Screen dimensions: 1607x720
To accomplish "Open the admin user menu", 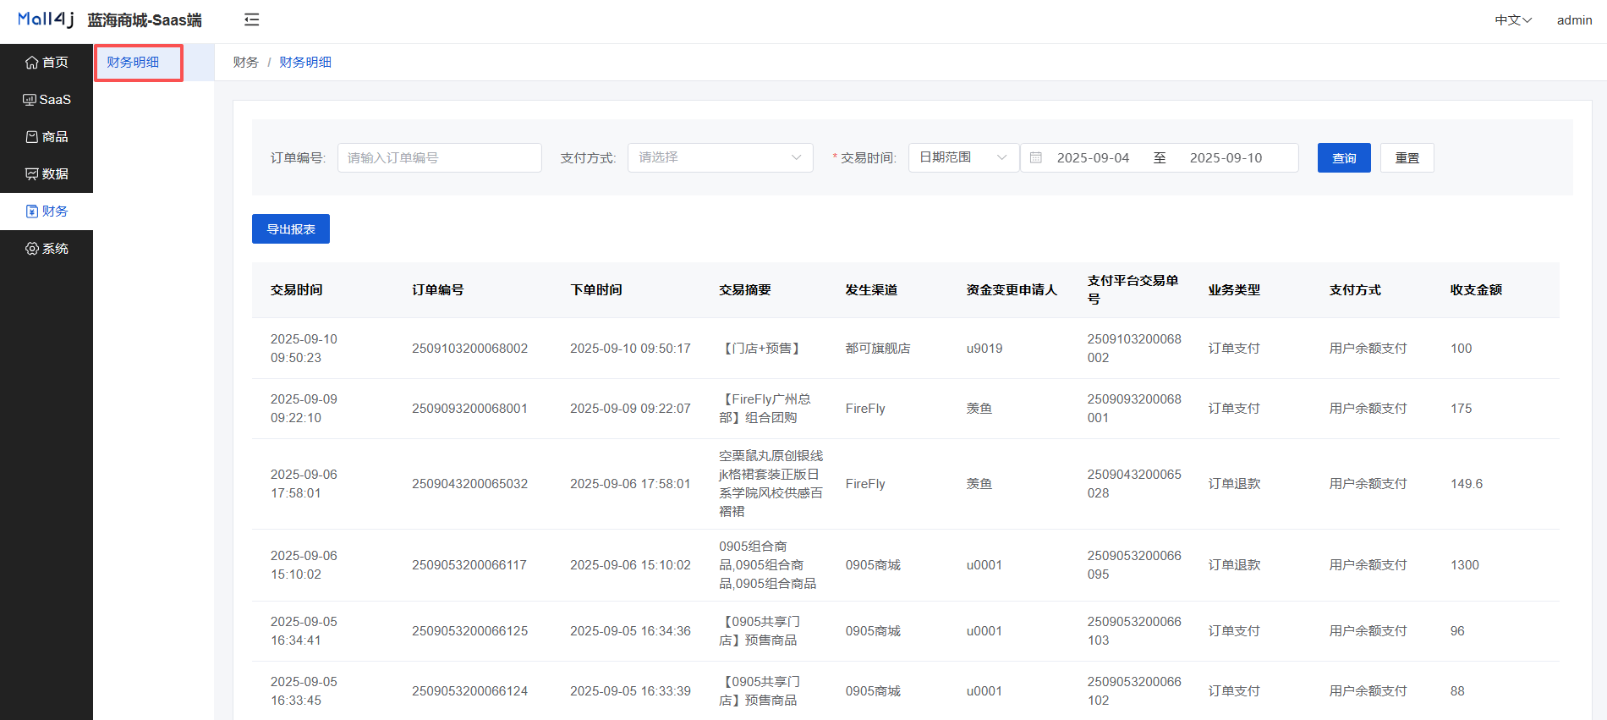I will pos(1574,20).
